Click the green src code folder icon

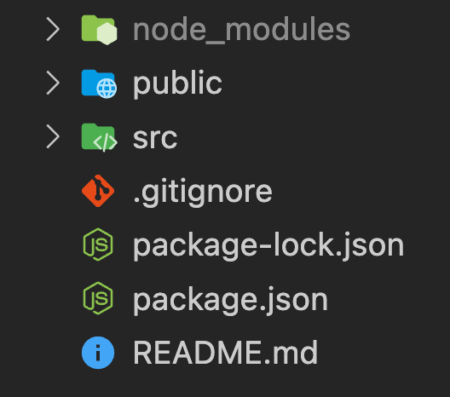[99, 137]
